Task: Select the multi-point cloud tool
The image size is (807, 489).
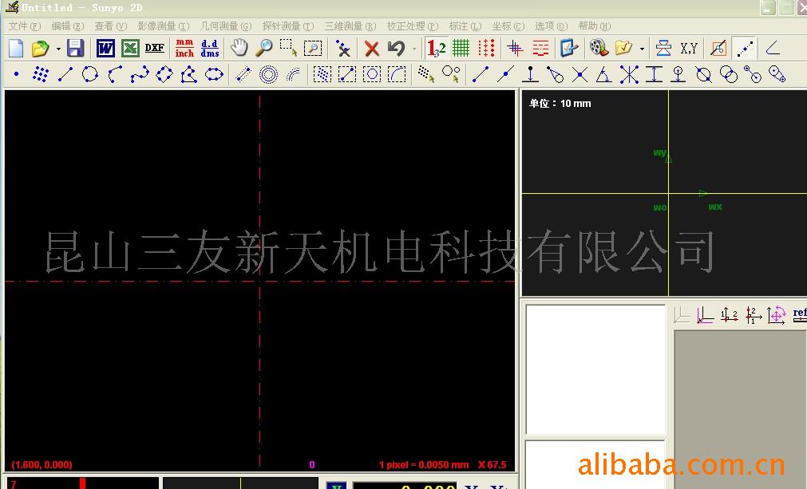Action: pyautogui.click(x=40, y=74)
